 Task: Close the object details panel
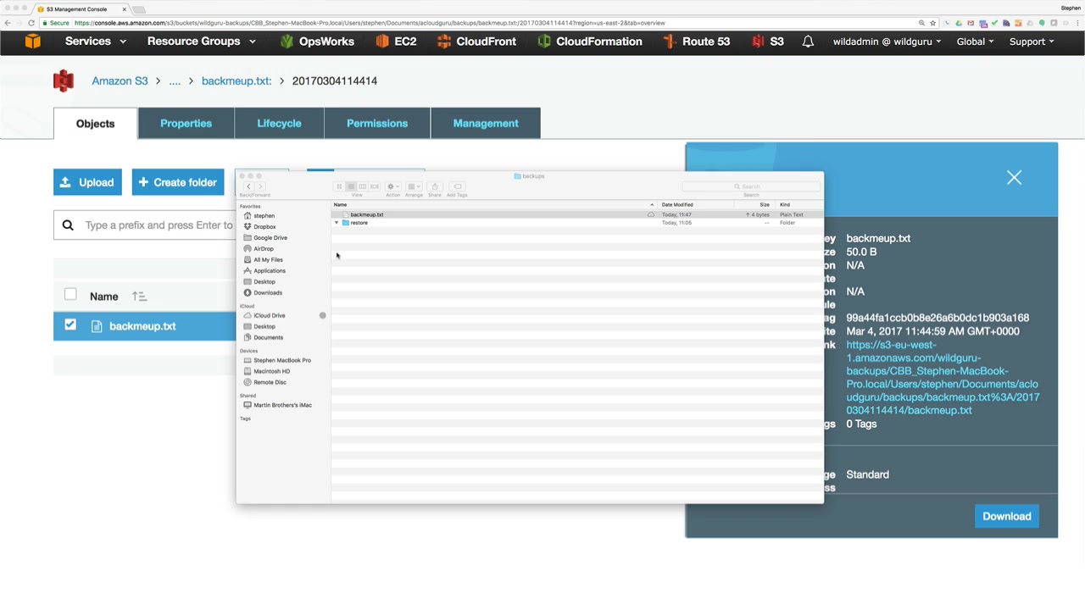click(x=1014, y=177)
